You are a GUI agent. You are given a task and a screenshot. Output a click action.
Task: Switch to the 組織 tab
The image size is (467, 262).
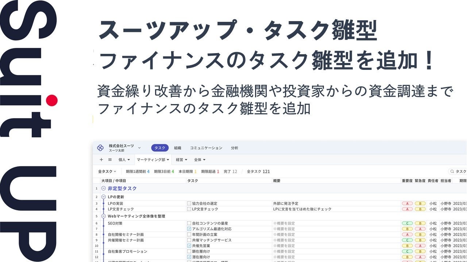[178, 148]
